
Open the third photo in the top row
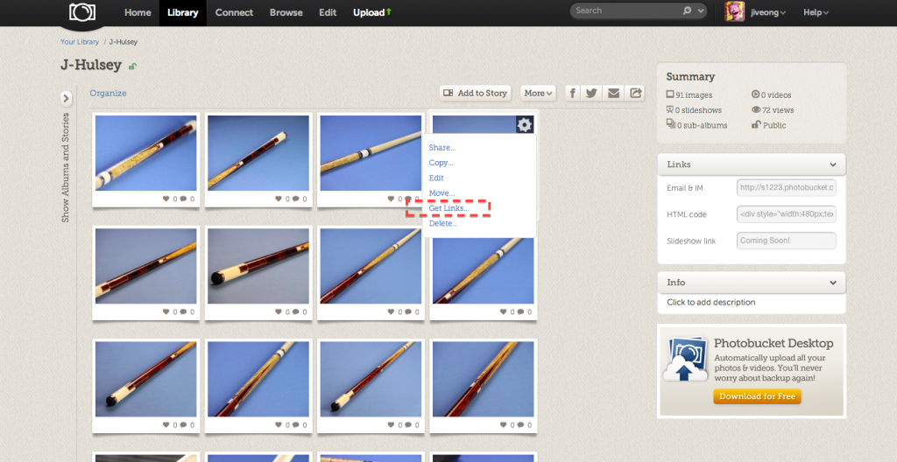pyautogui.click(x=371, y=153)
